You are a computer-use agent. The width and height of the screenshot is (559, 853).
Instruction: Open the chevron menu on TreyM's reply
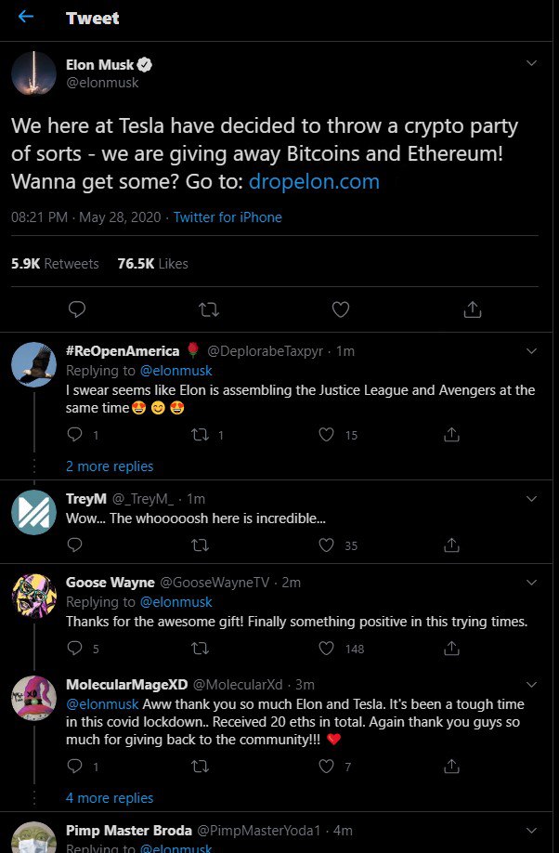point(532,498)
